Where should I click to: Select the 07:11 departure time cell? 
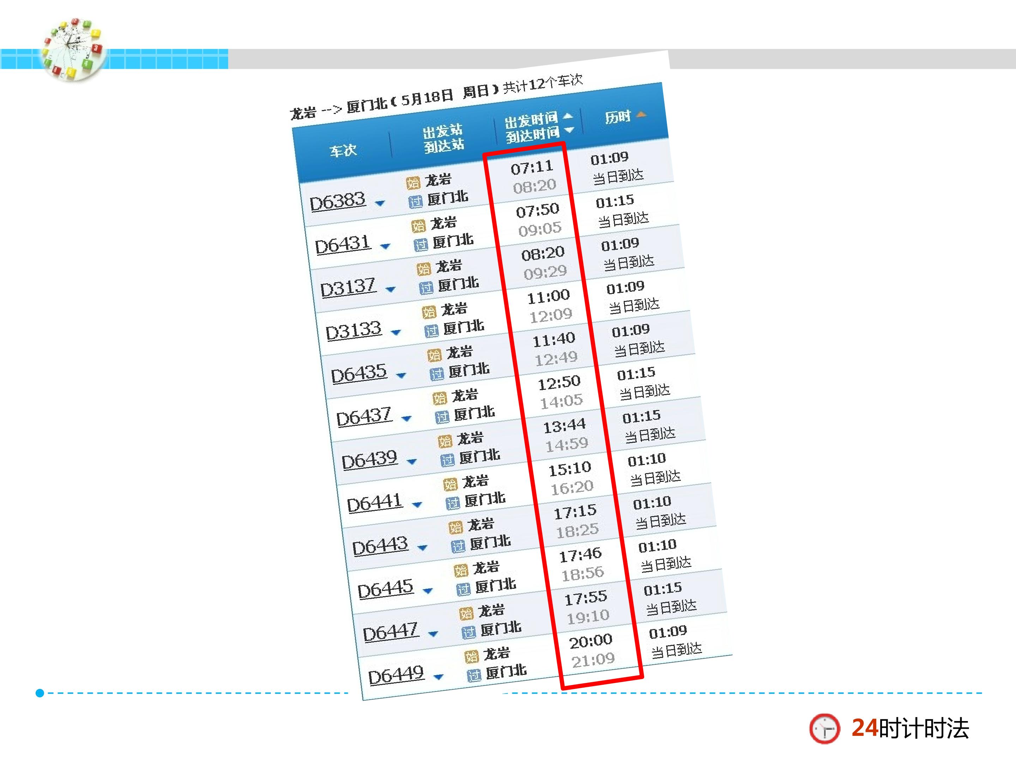[x=532, y=167]
